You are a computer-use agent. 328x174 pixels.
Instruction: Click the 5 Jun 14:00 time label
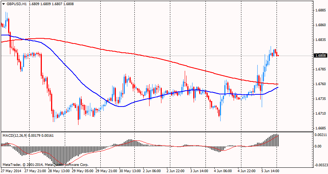click(270, 171)
